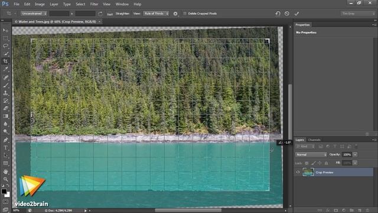Reset the crop box with undo arrow
This screenshot has width=378, height=213.
[278, 14]
